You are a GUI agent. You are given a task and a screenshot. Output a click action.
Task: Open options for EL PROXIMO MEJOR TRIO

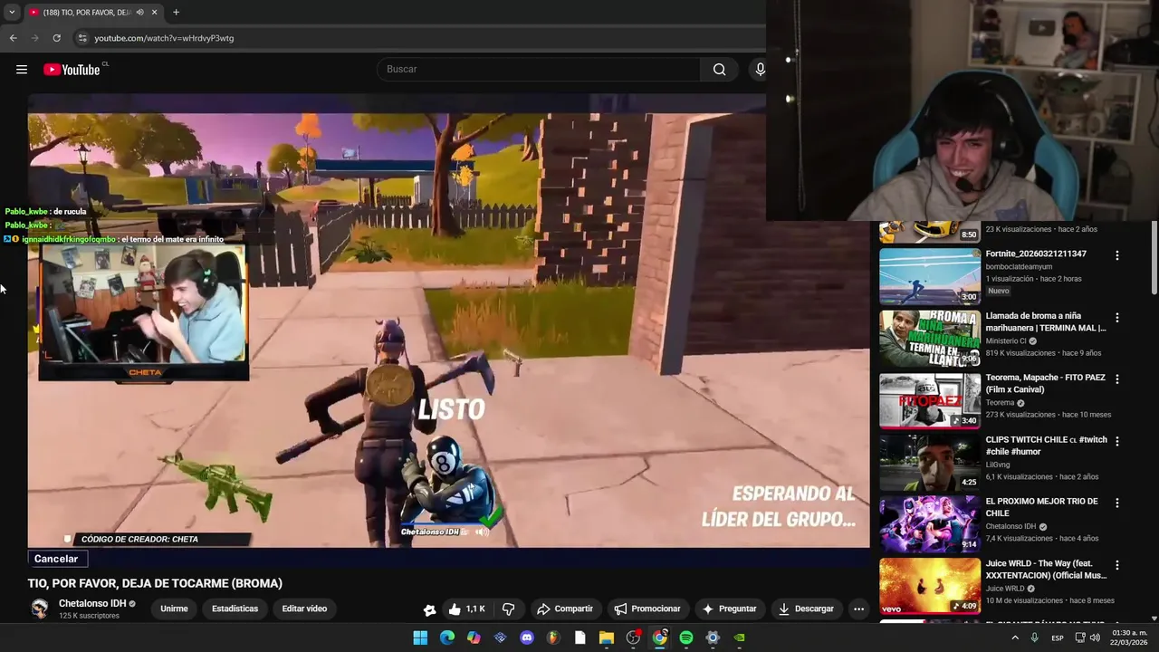point(1116,503)
